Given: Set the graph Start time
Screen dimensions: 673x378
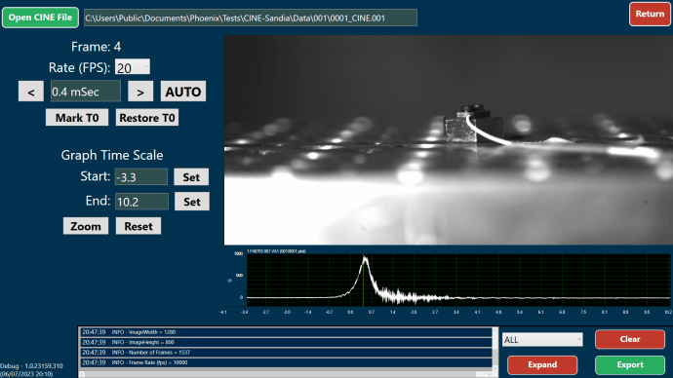Looking at the screenshot, I should pyautogui.click(x=191, y=176).
